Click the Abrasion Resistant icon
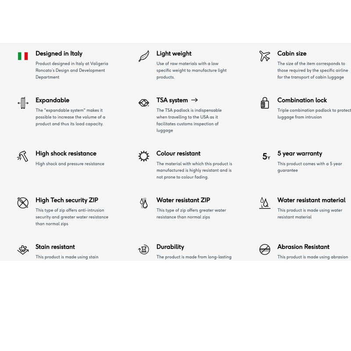The width and height of the screenshot is (351, 351). [265, 250]
